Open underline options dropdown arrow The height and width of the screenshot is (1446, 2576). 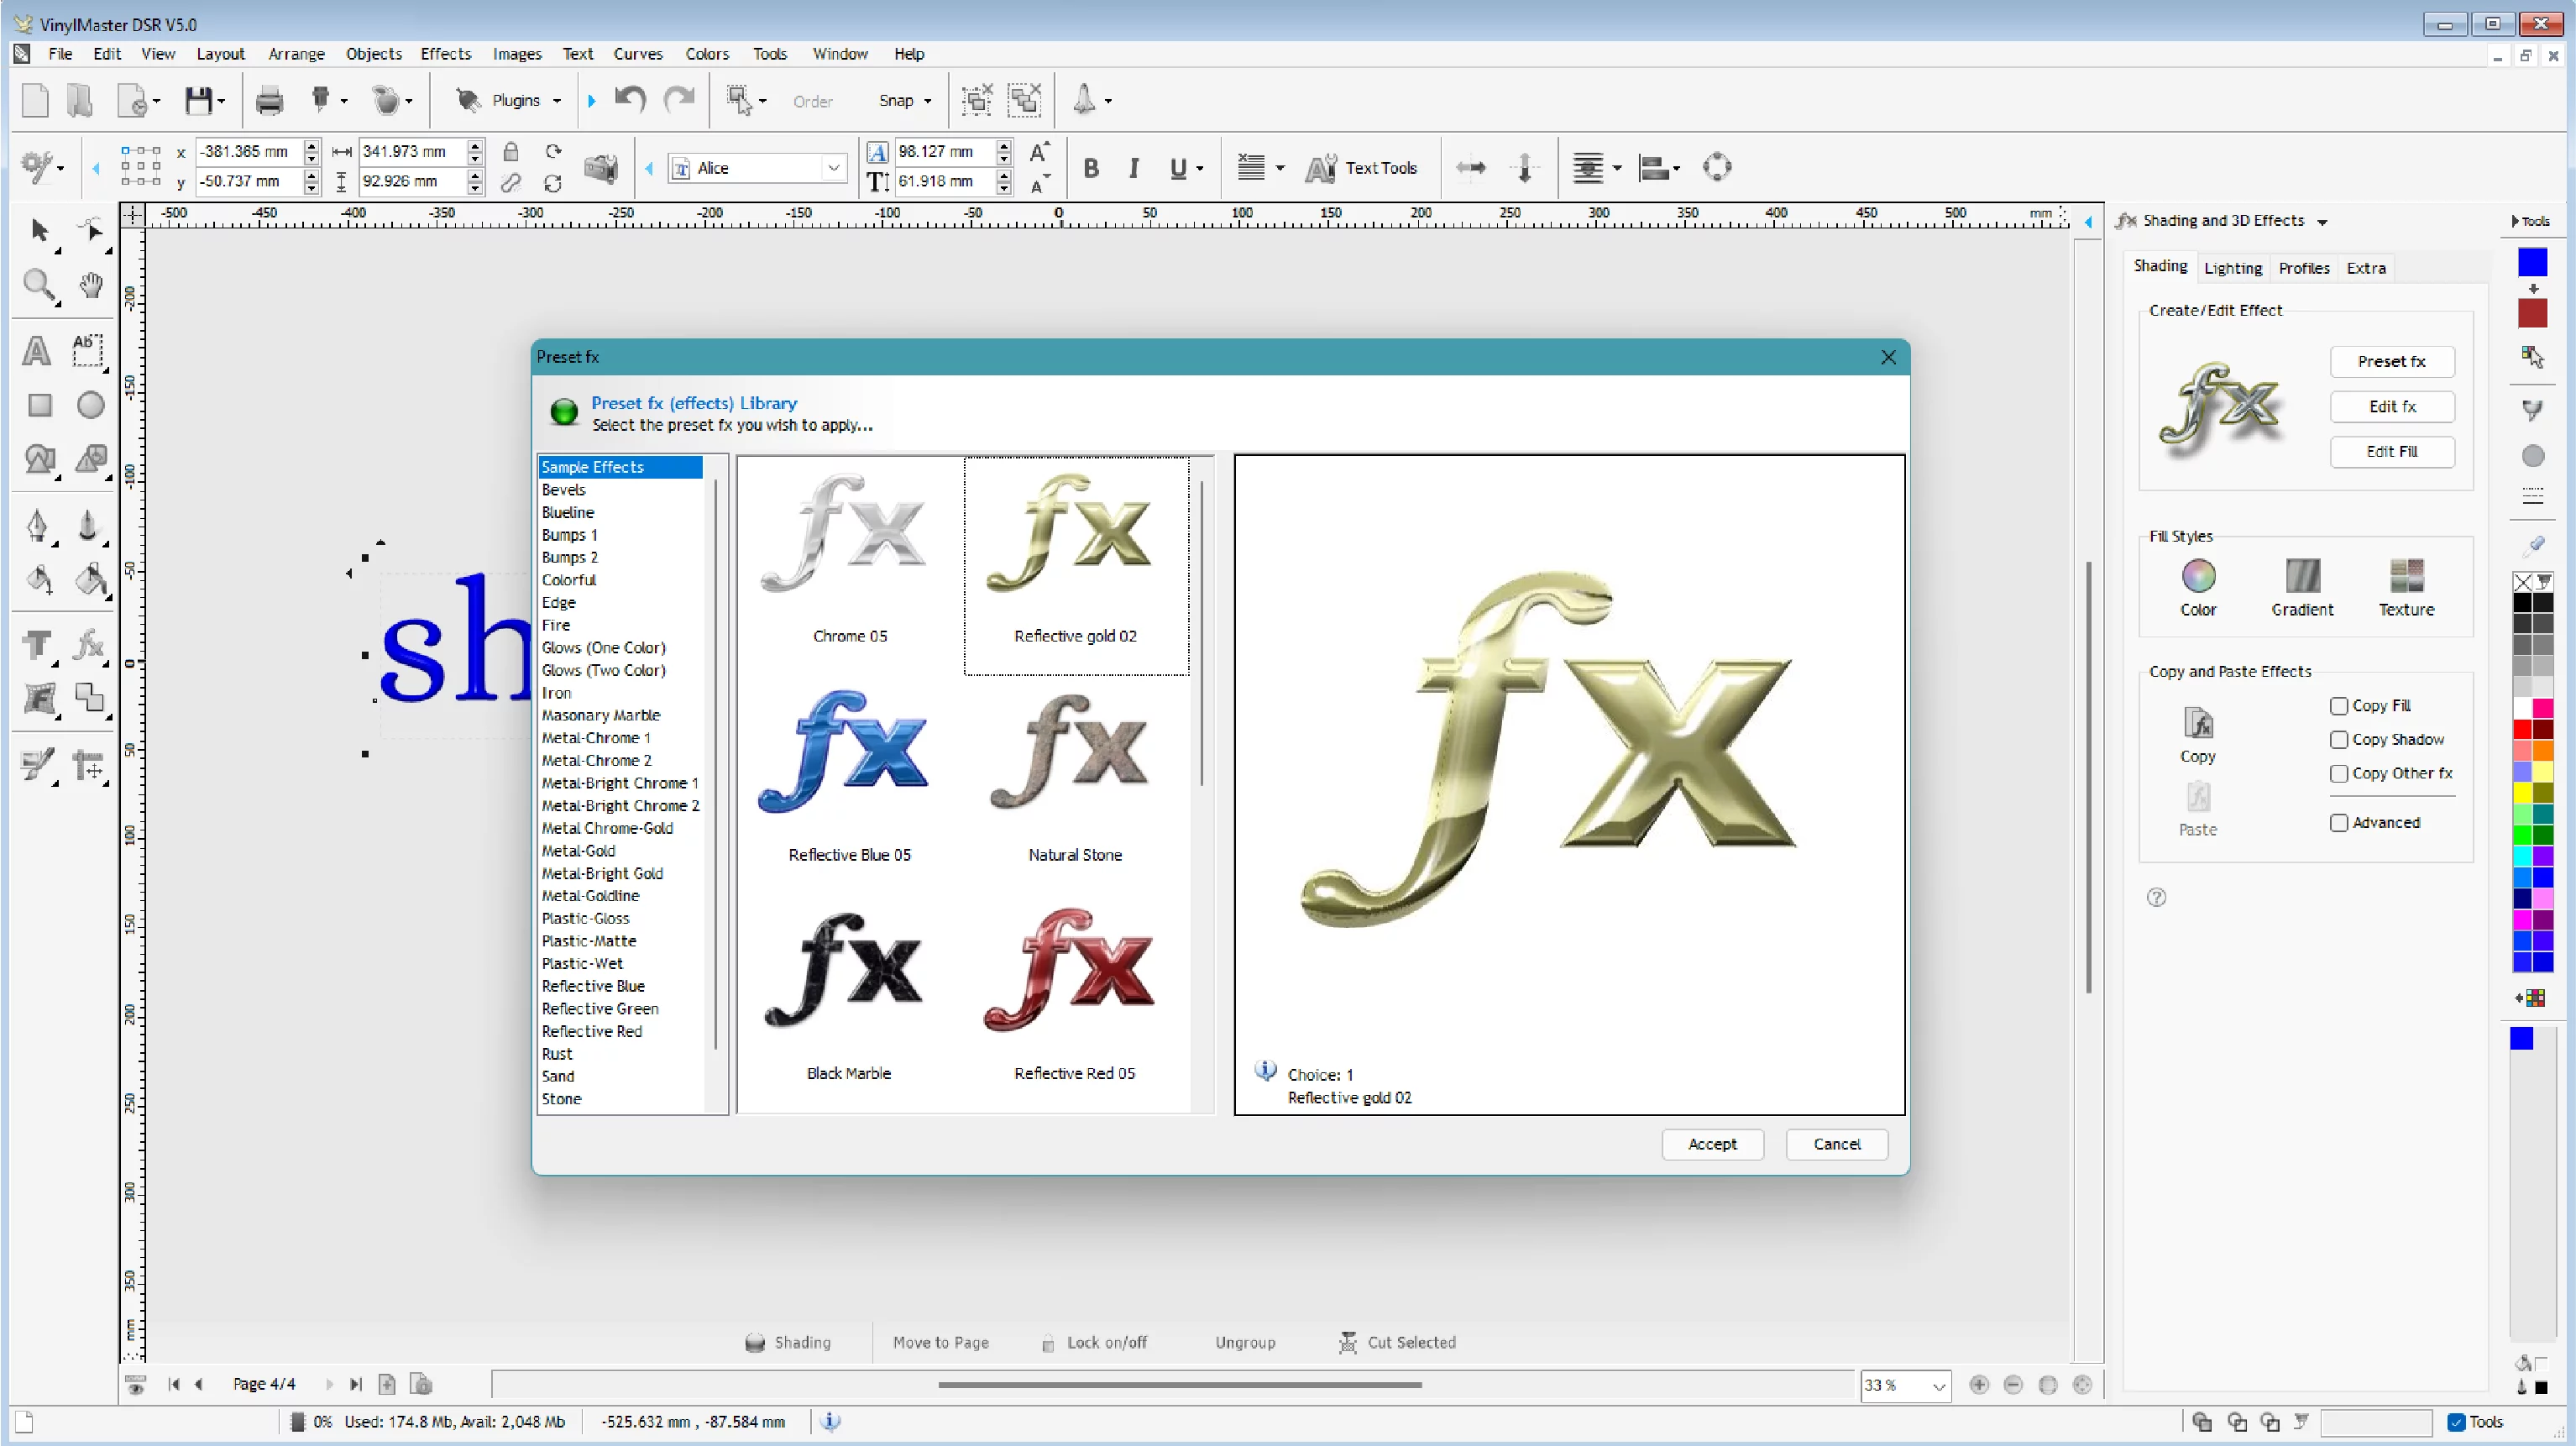[1200, 169]
